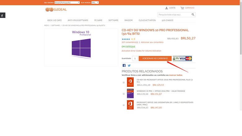Screen dimensions: 242x136
Task: Click the EM ESTOQUE status text
Action: [x=128, y=47]
